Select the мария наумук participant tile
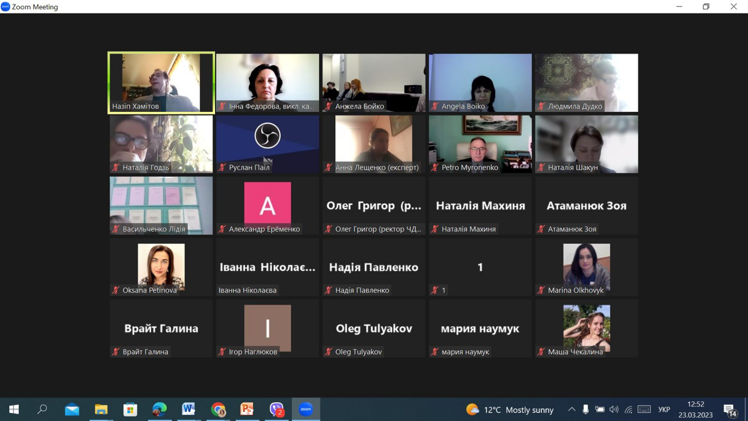Screen dimensions: 748x421 480,328
